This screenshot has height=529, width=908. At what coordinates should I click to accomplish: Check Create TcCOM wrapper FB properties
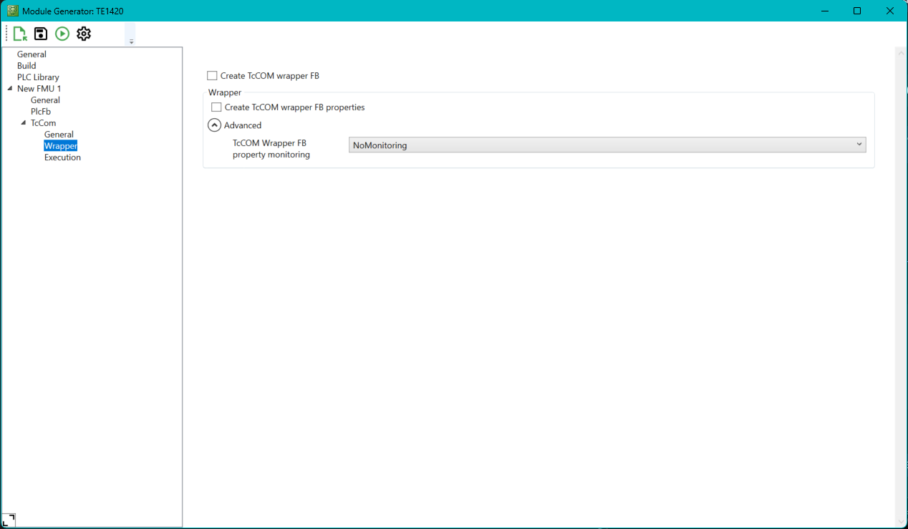pos(216,107)
